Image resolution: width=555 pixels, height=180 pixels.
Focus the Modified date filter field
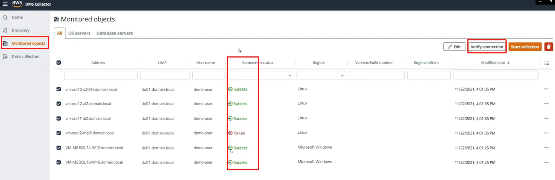[496, 75]
